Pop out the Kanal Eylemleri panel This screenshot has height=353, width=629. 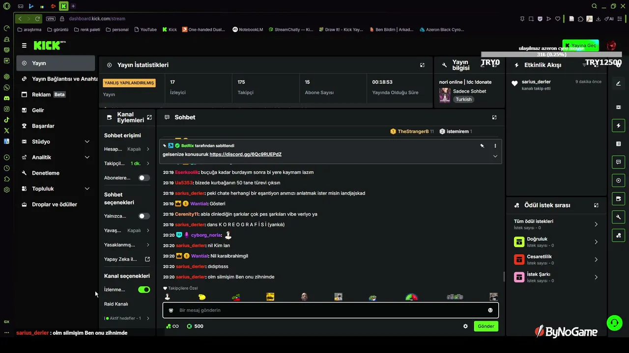pos(149,117)
